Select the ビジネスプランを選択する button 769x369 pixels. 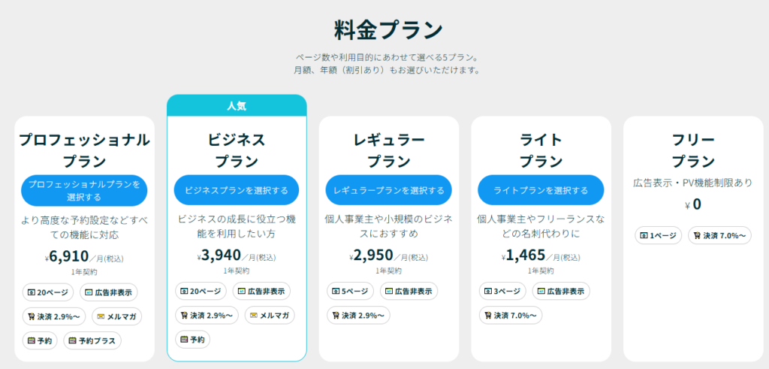coord(237,190)
